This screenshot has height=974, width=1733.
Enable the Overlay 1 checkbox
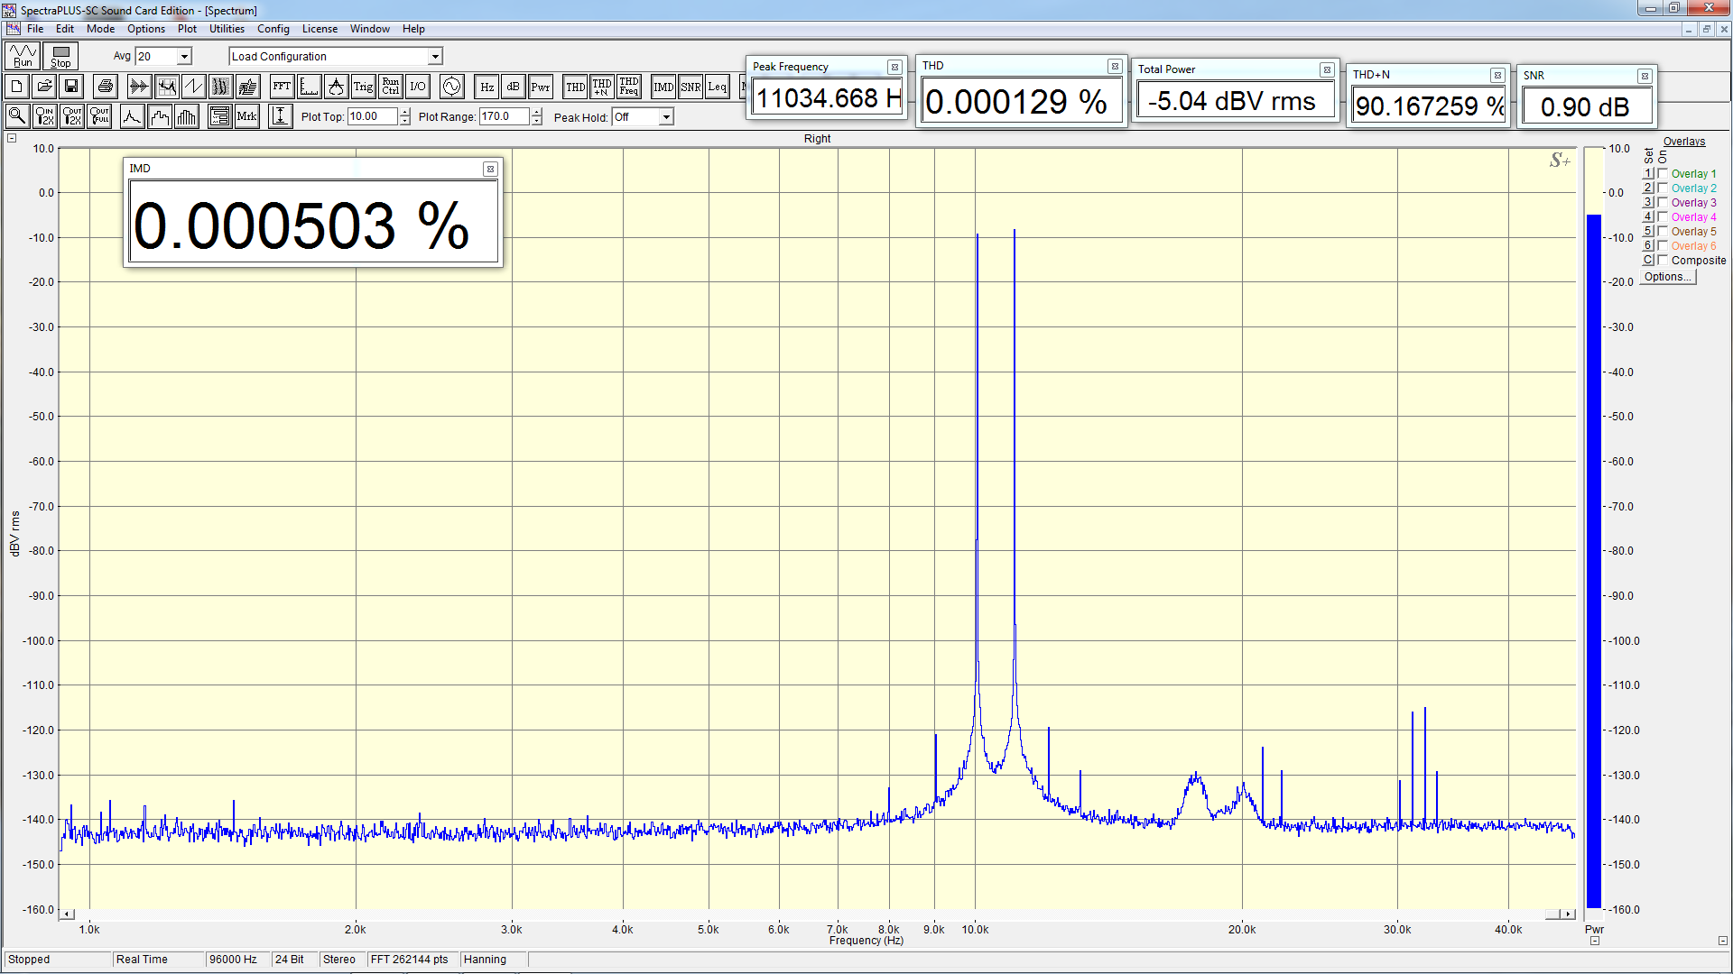point(1663,174)
